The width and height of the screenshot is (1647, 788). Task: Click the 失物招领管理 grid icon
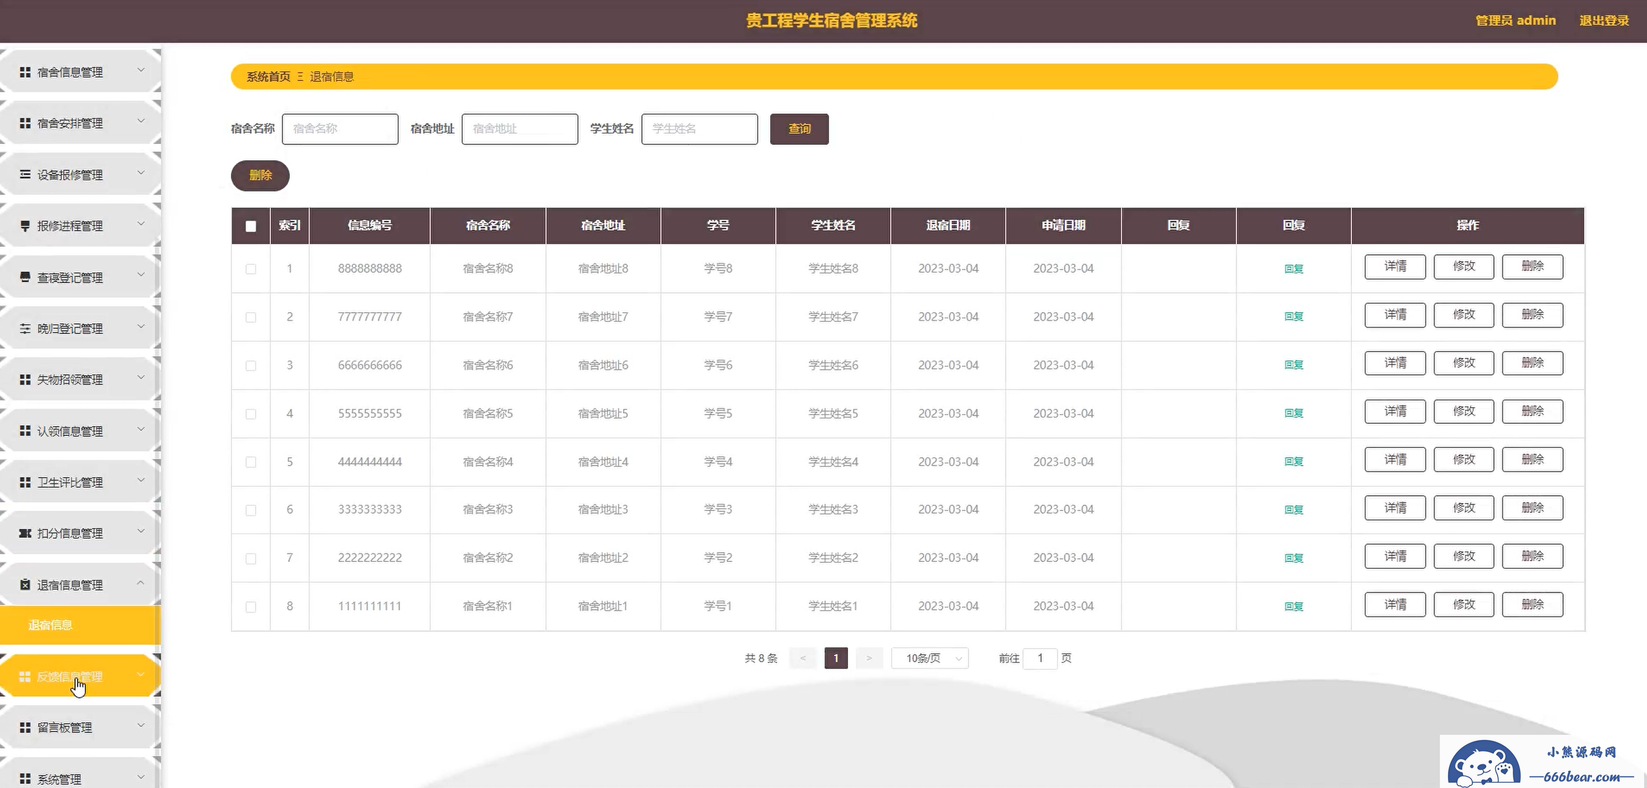click(25, 380)
